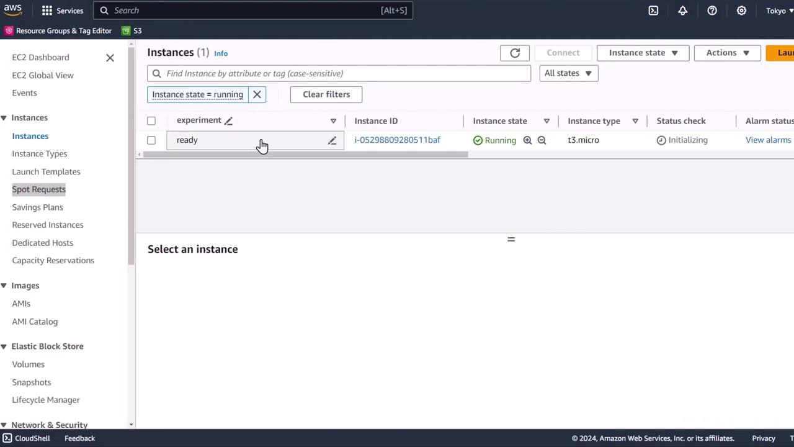794x447 pixels.
Task: Refresh the instances list
Action: point(515,53)
